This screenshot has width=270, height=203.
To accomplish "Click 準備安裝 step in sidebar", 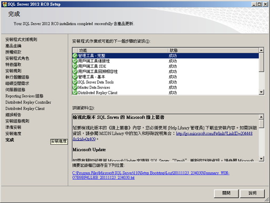I will coord(13,127).
